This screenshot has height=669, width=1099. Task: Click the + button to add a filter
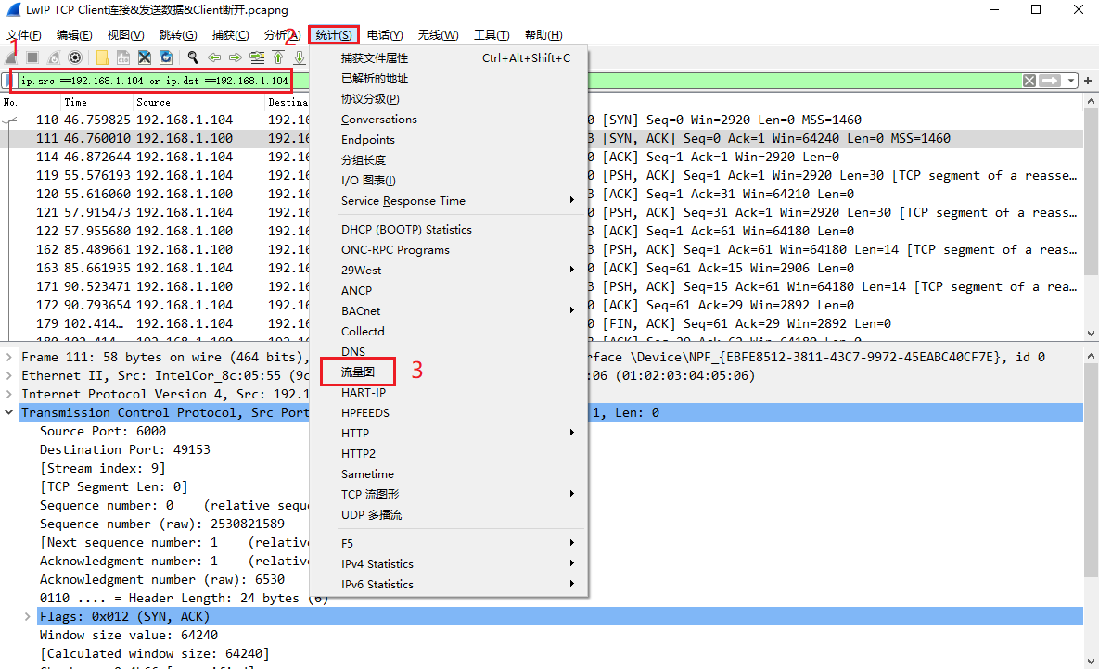click(1088, 81)
